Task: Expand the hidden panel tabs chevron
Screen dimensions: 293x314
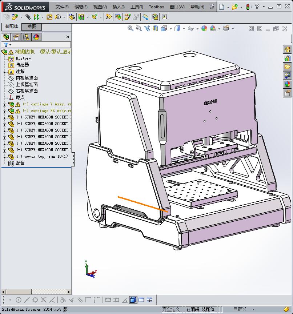Action: pos(68,37)
